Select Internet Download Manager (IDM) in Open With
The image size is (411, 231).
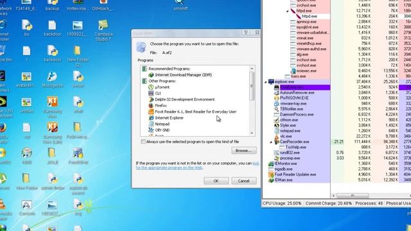[180, 75]
